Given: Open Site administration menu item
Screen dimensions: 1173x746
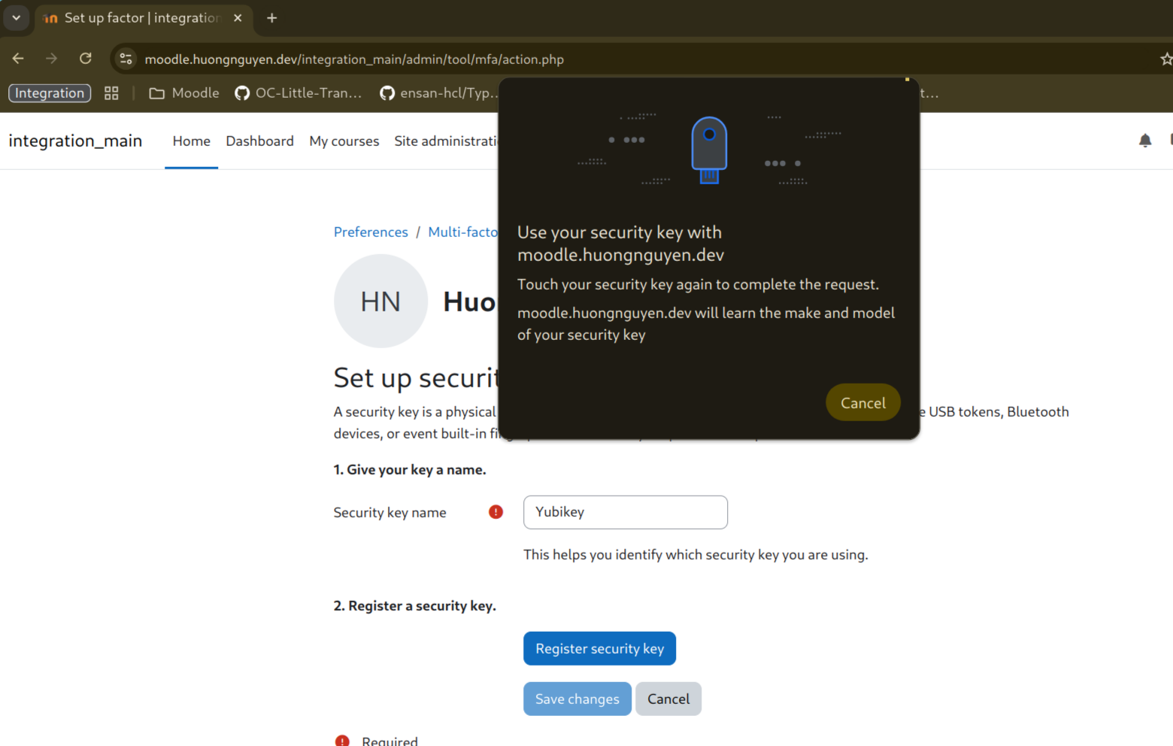Looking at the screenshot, I should pyautogui.click(x=446, y=141).
